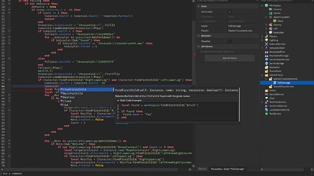Collapse the Behavior properties section
Viewport: 314px width, 176px height.
pos(199,36)
